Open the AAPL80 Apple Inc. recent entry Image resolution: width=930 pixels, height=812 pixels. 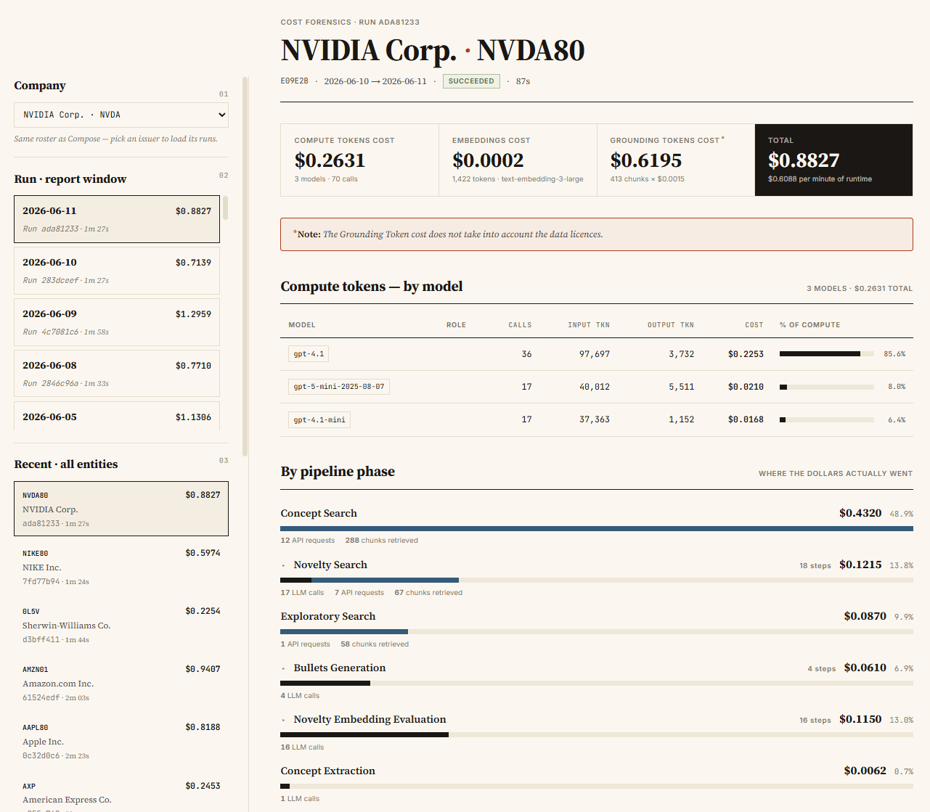click(121, 741)
